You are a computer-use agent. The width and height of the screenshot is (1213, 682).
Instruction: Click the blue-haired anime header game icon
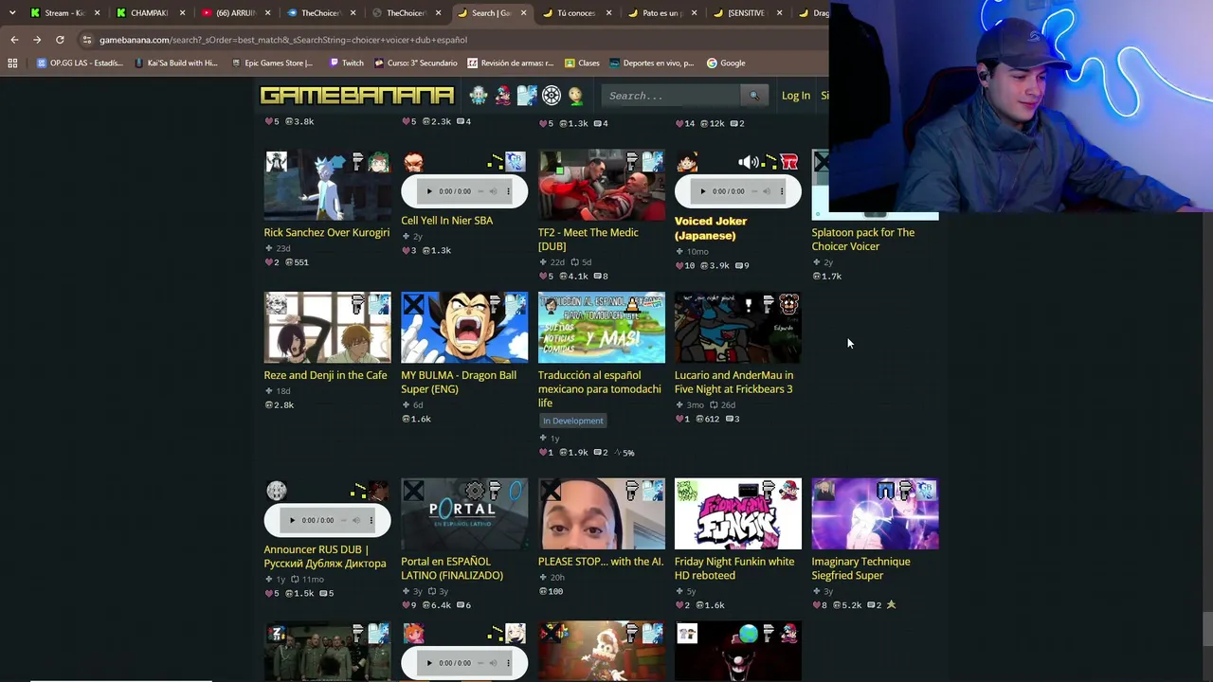[527, 95]
